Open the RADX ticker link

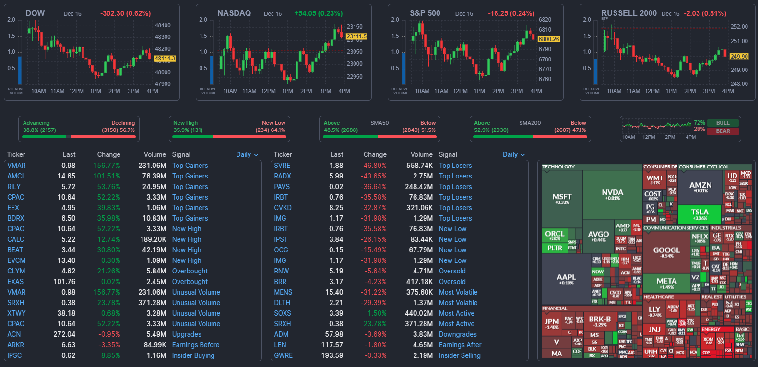coord(283,176)
